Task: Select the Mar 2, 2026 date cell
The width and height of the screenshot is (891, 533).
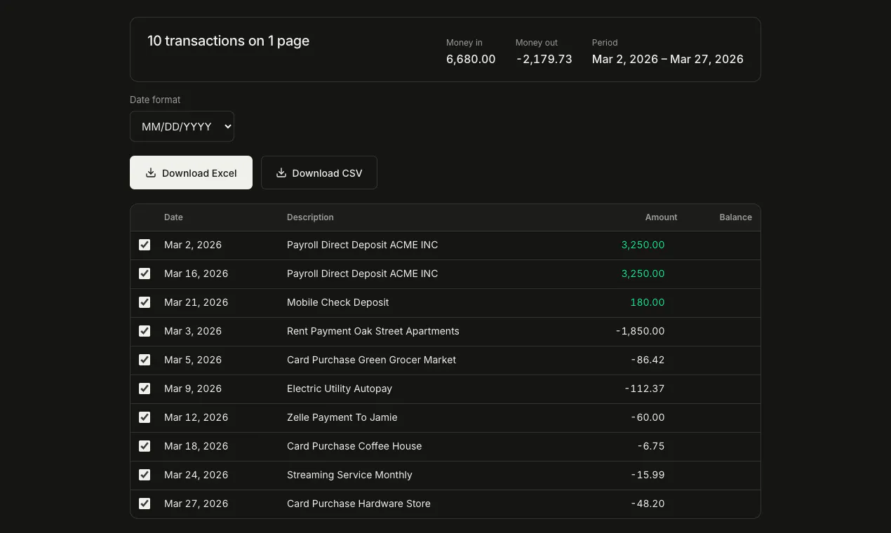Action: coord(193,245)
